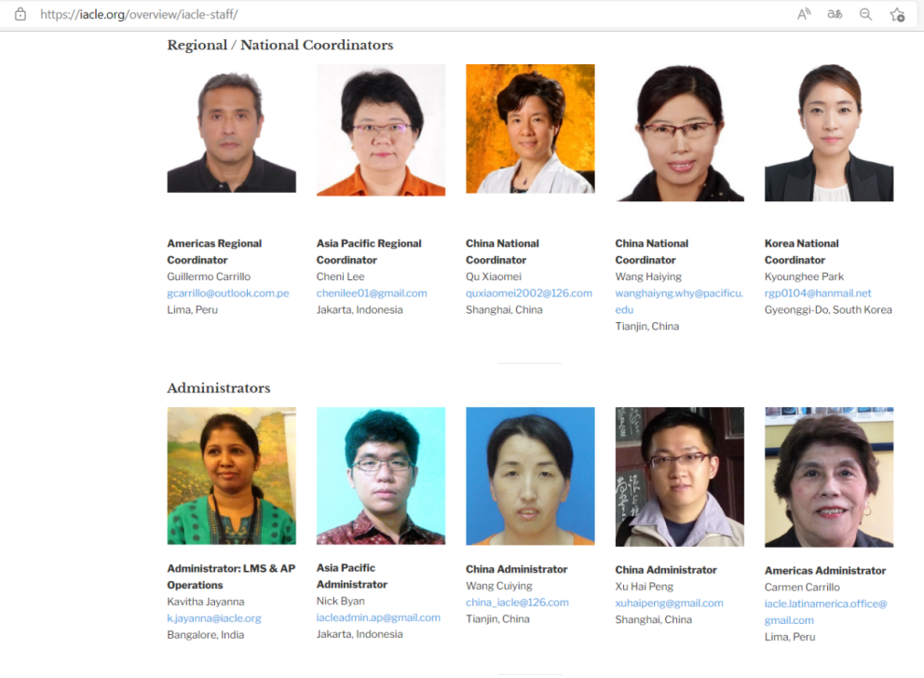The height and width of the screenshot is (678, 924).
Task: Open xuhaipeng@gmail.com email link
Action: (670, 603)
